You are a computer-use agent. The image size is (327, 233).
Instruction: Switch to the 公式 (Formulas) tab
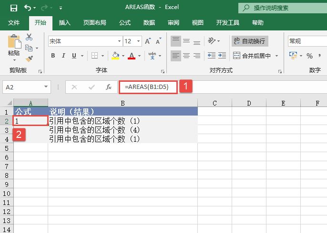pos(124,22)
